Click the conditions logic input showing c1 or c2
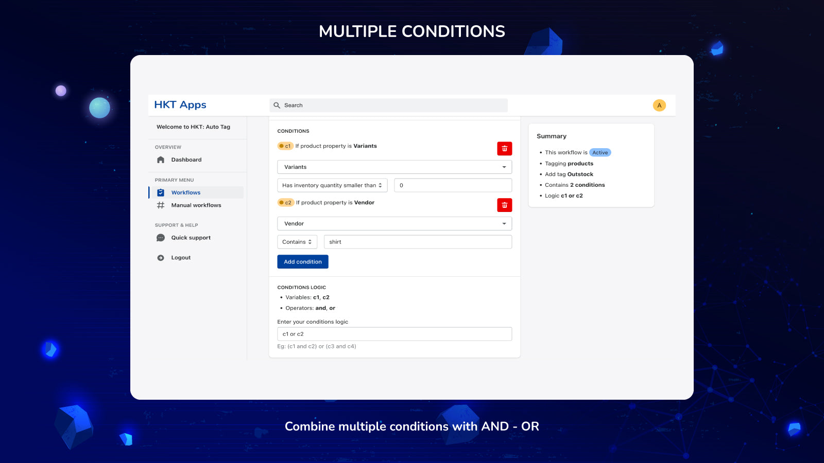The height and width of the screenshot is (463, 824). tap(394, 333)
